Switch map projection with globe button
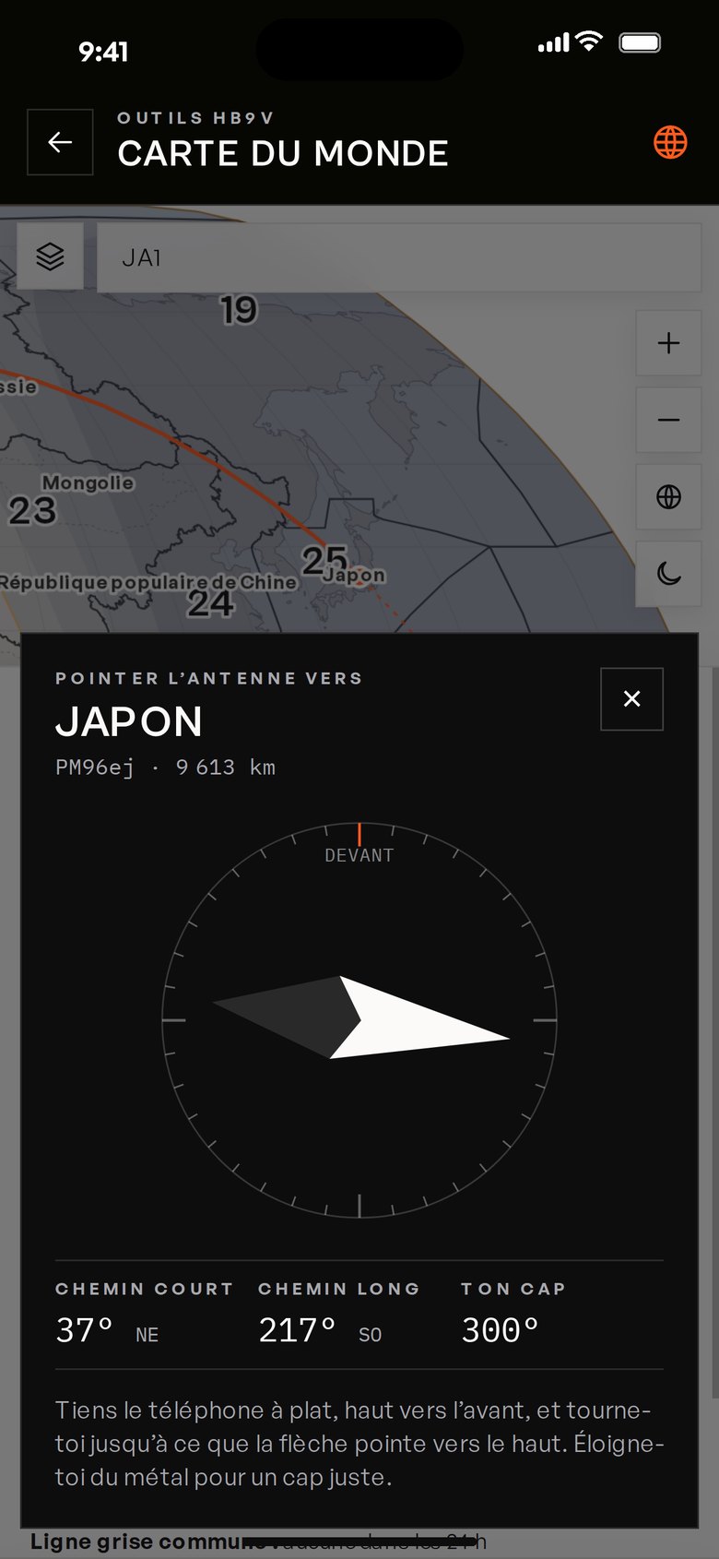 [x=669, y=496]
